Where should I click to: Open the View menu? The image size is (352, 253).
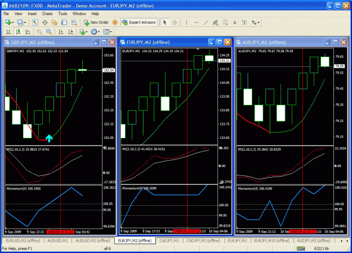pos(18,13)
